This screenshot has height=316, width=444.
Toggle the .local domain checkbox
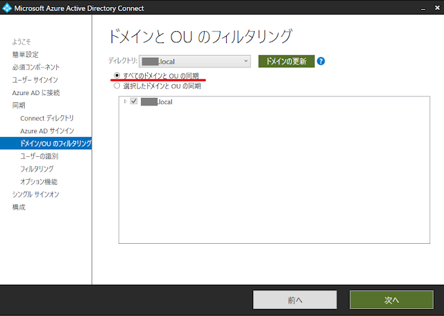[x=134, y=101]
